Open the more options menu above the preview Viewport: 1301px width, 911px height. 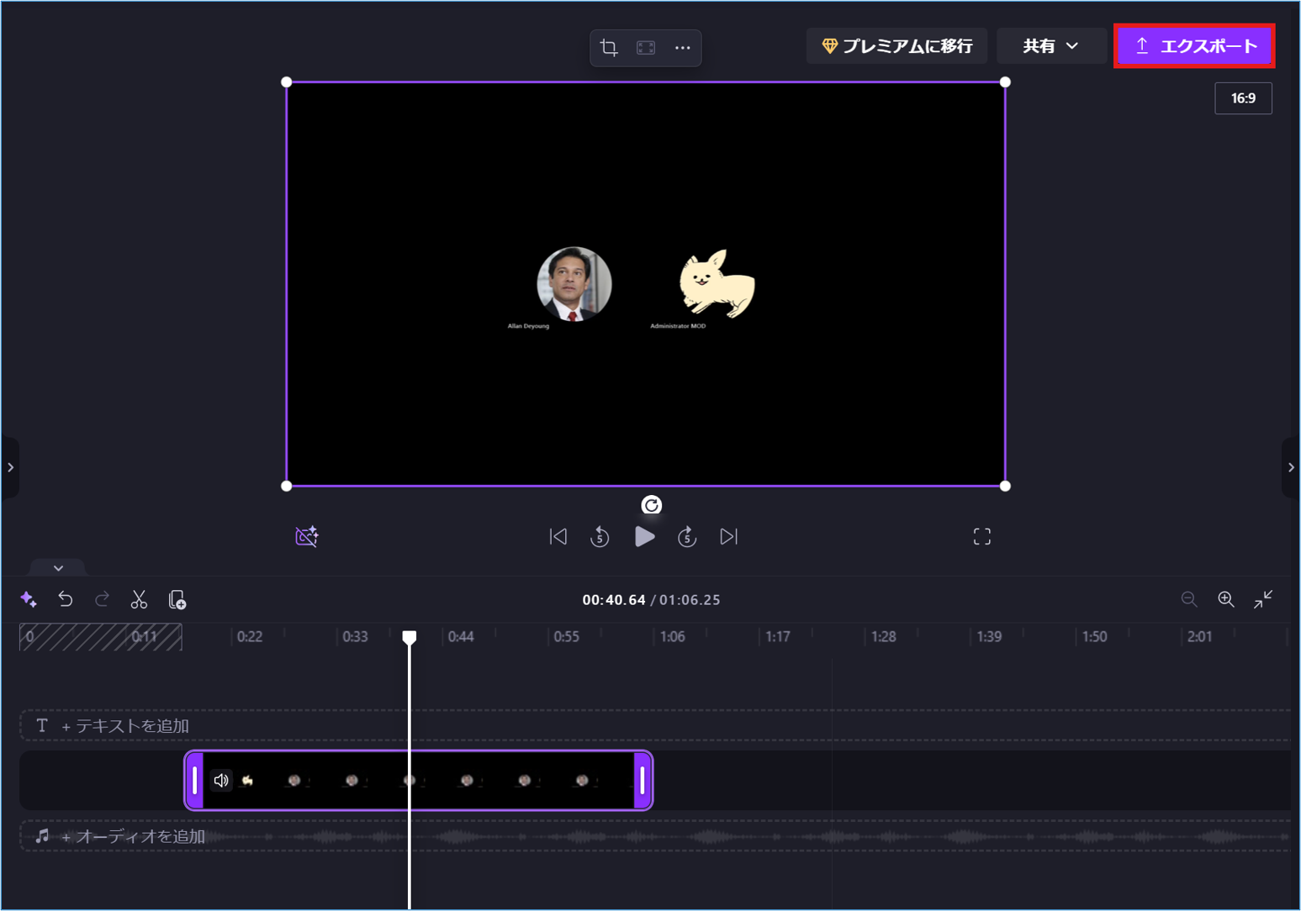pos(682,48)
